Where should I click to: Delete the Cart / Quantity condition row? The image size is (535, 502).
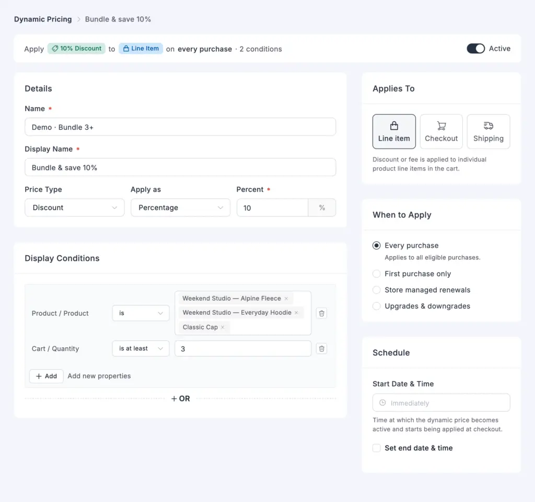point(321,349)
